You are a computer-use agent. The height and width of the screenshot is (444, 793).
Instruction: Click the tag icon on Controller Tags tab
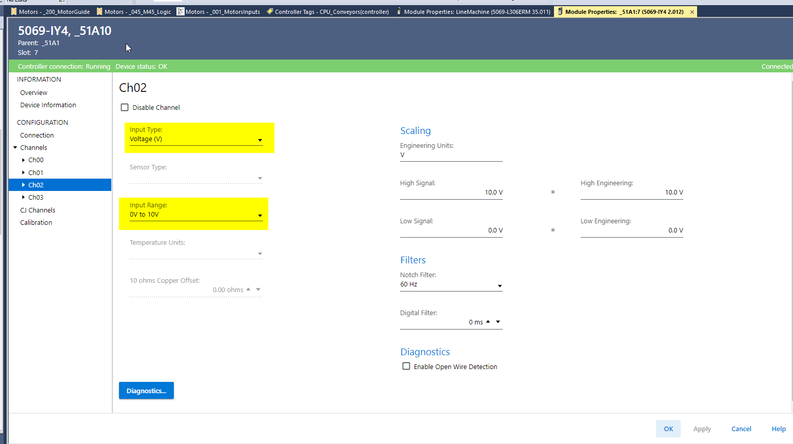tap(270, 11)
